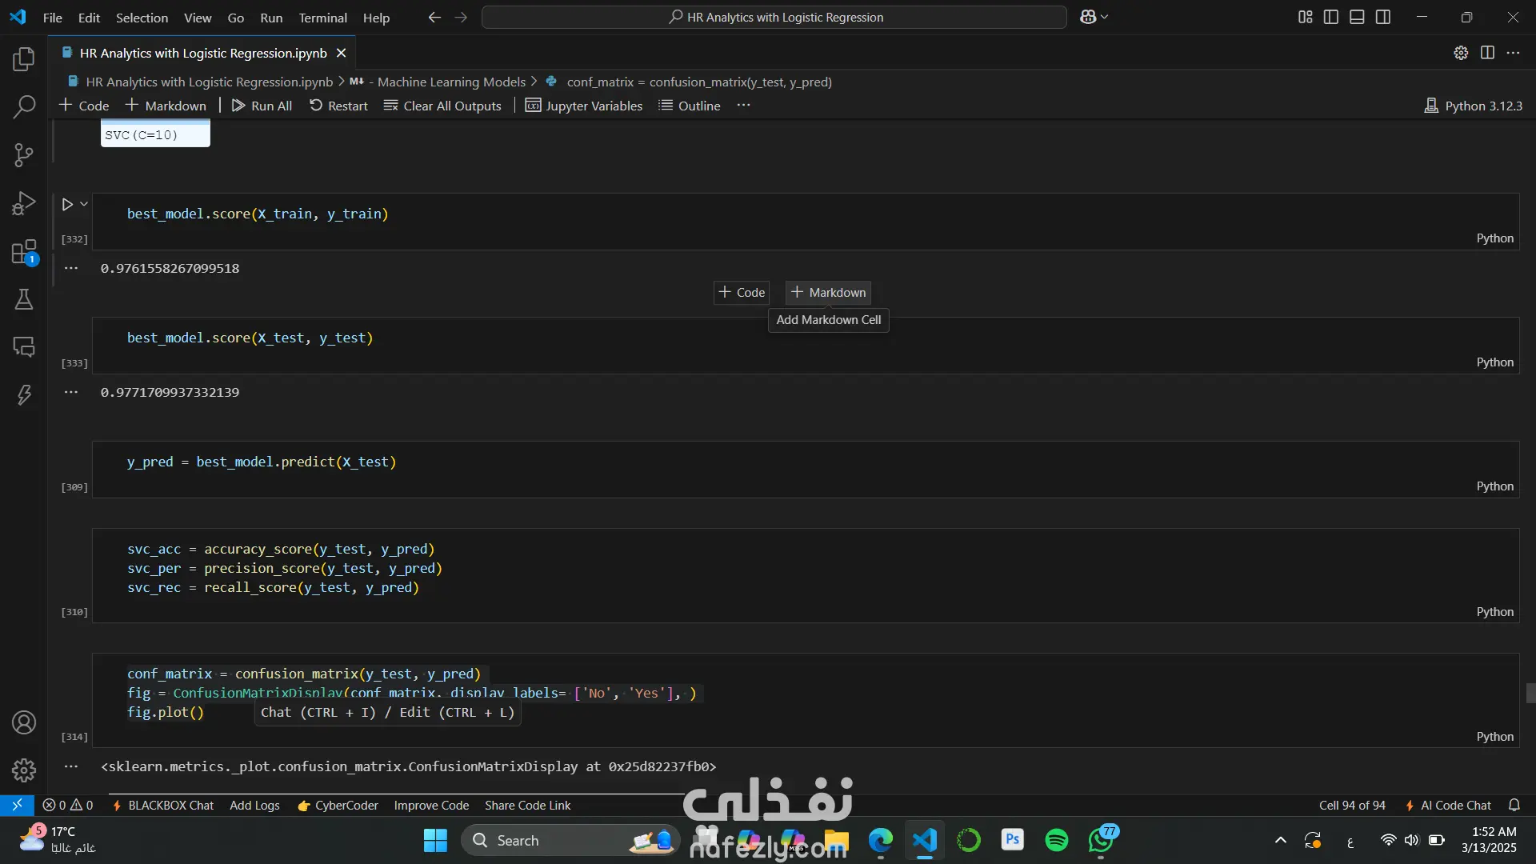Viewport: 1536px width, 864px height.
Task: Click Clear All Outputs button
Action: (x=442, y=106)
